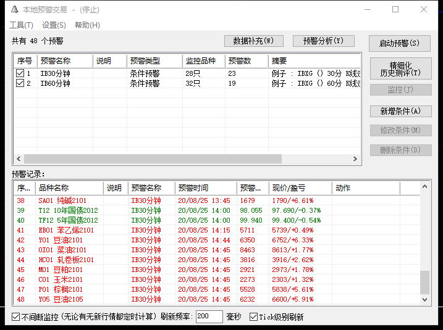This screenshot has height=330, width=443.
Task: Click the horizontal scrollbar right arrow
Action: pyautogui.click(x=356, y=159)
